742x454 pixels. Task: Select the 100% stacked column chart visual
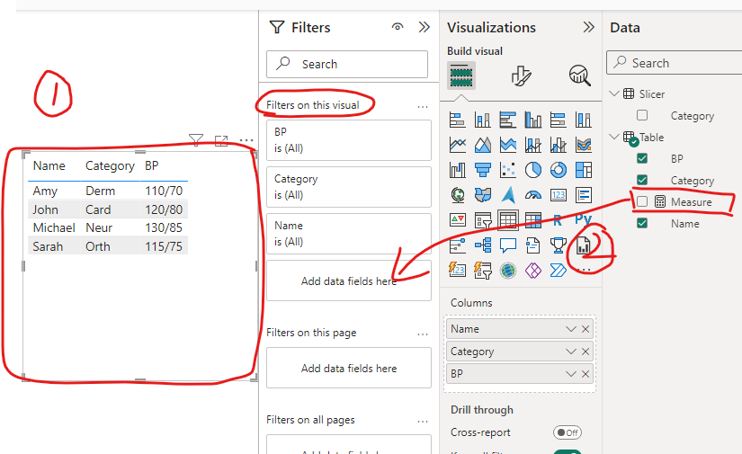coord(584,120)
